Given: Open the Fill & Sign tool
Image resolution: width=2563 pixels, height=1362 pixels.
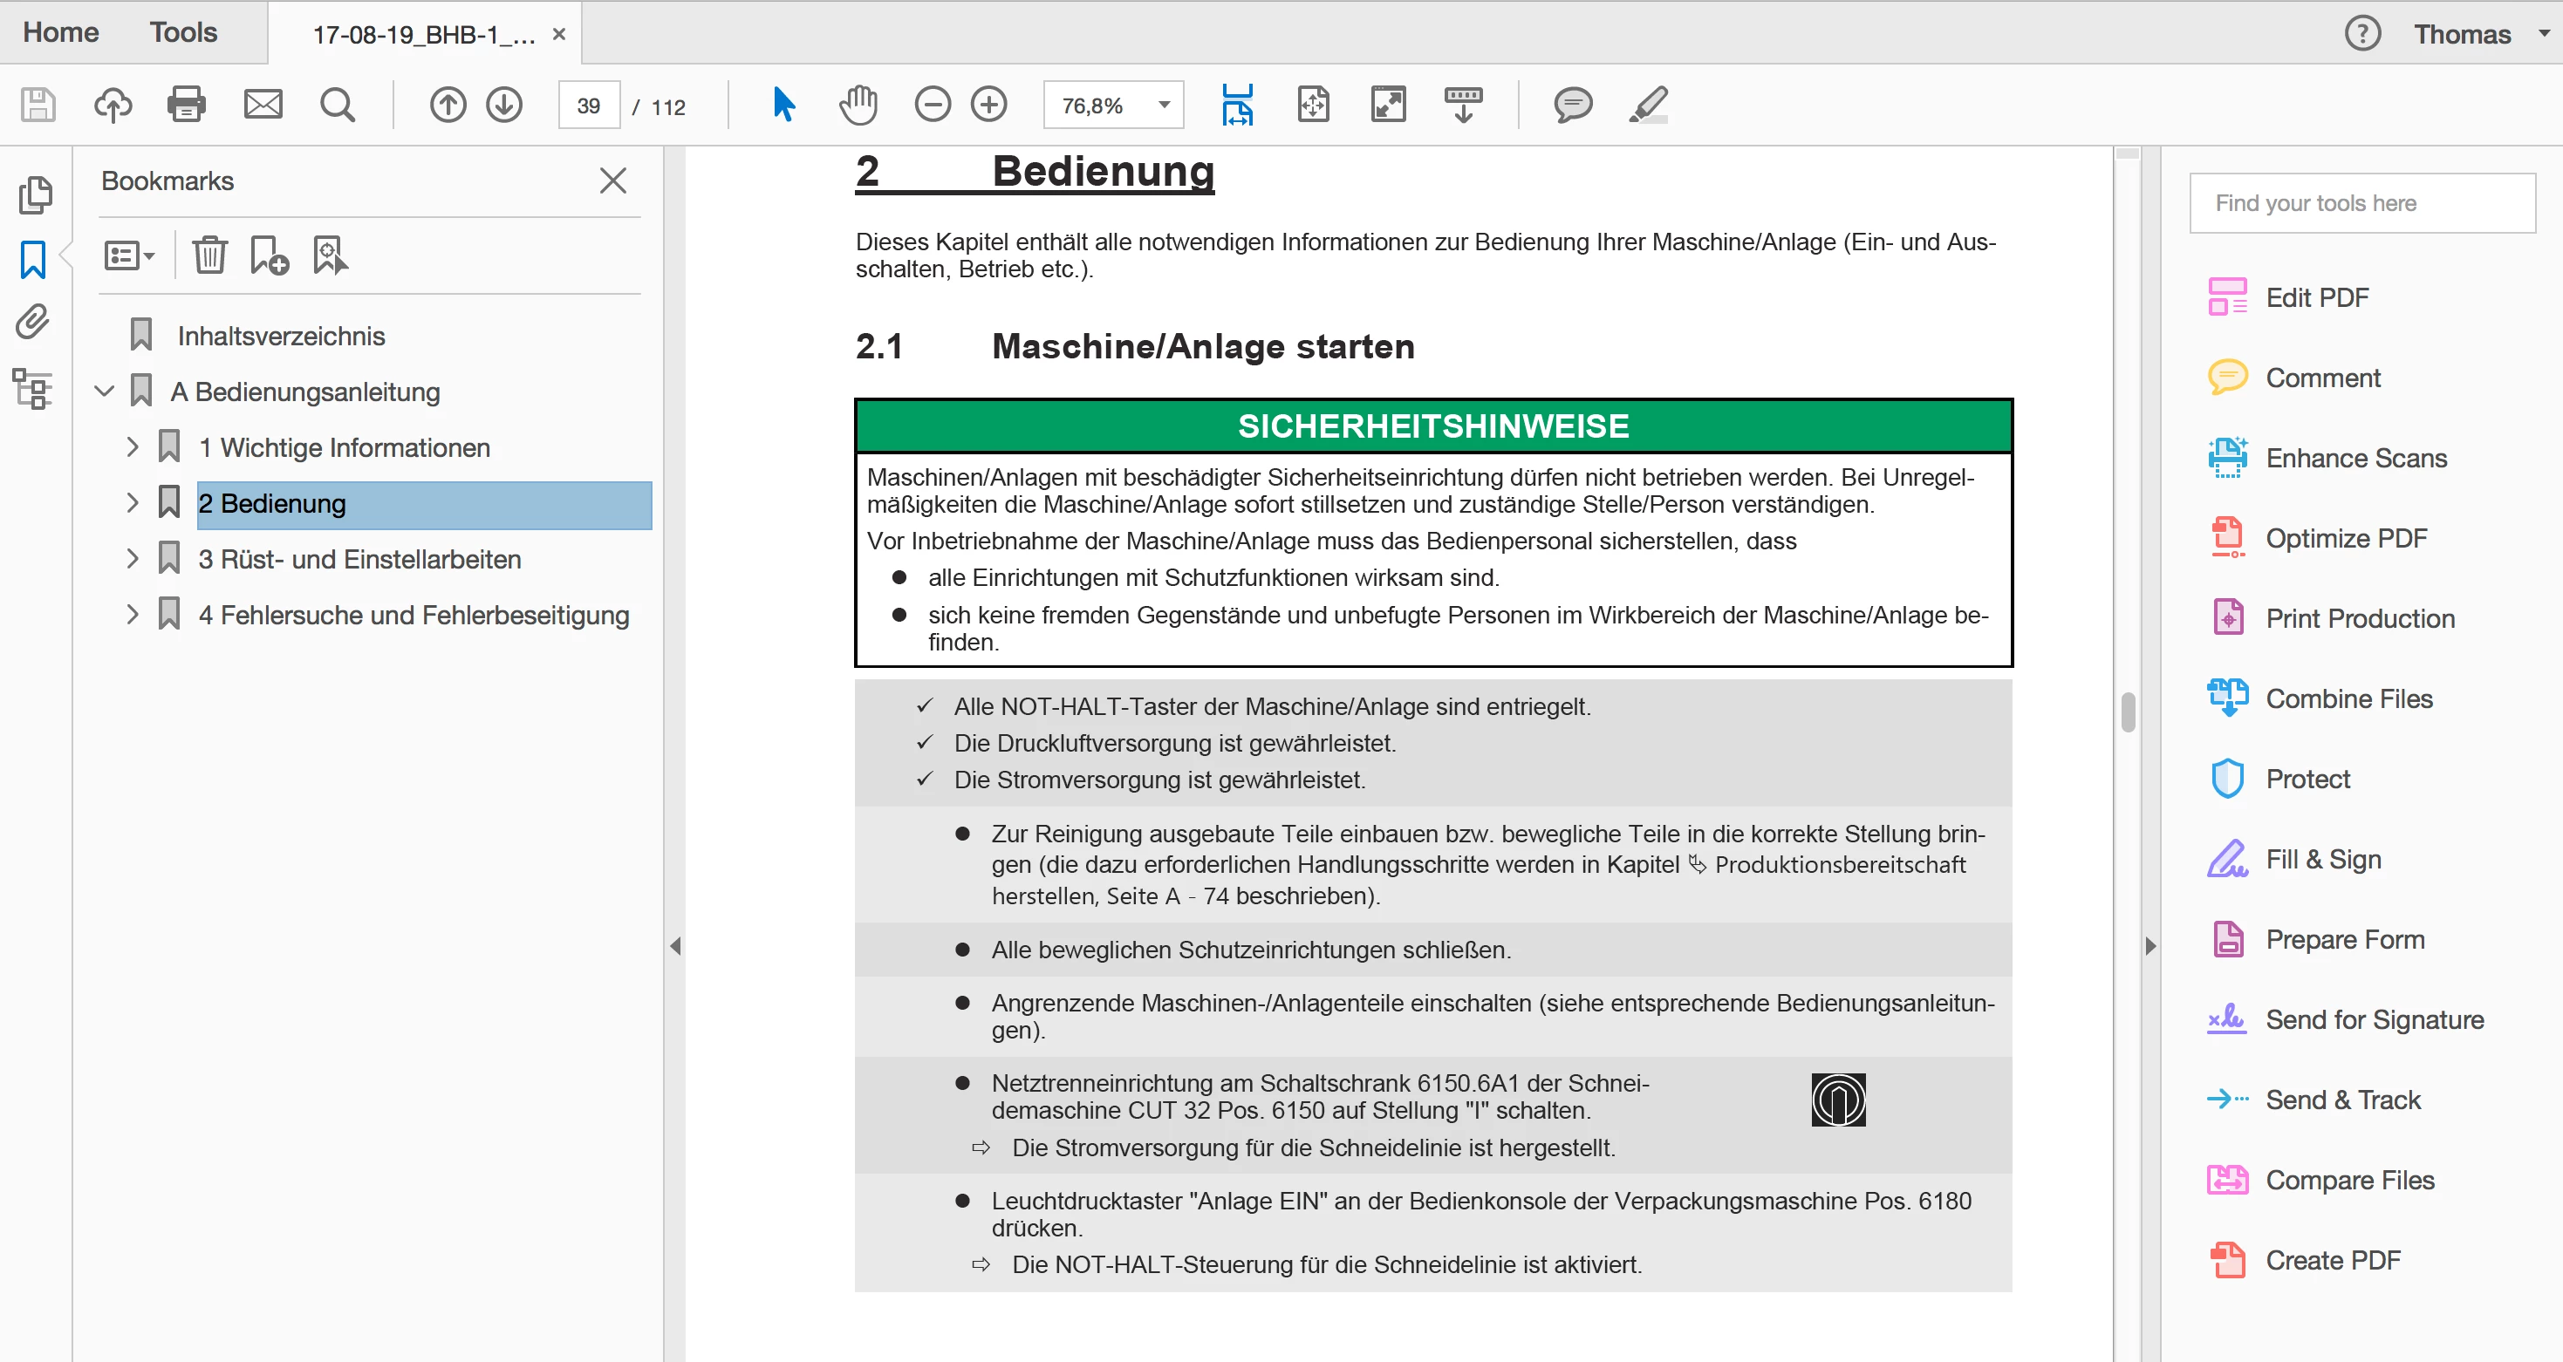Looking at the screenshot, I should (2322, 859).
